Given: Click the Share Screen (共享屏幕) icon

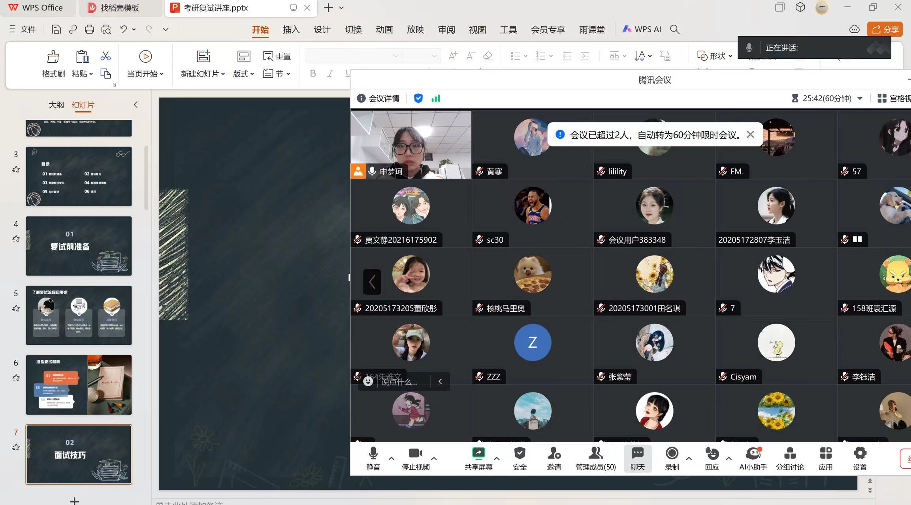Looking at the screenshot, I should click(x=478, y=454).
